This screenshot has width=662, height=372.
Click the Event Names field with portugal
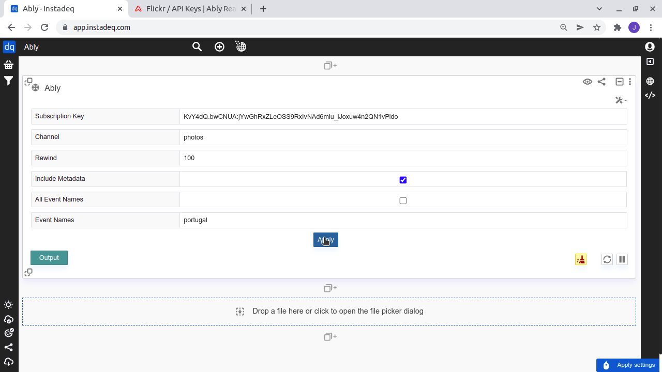[403, 220]
